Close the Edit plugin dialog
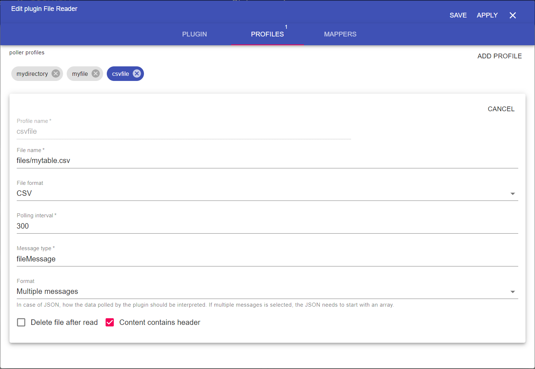The image size is (535, 369). coord(512,15)
